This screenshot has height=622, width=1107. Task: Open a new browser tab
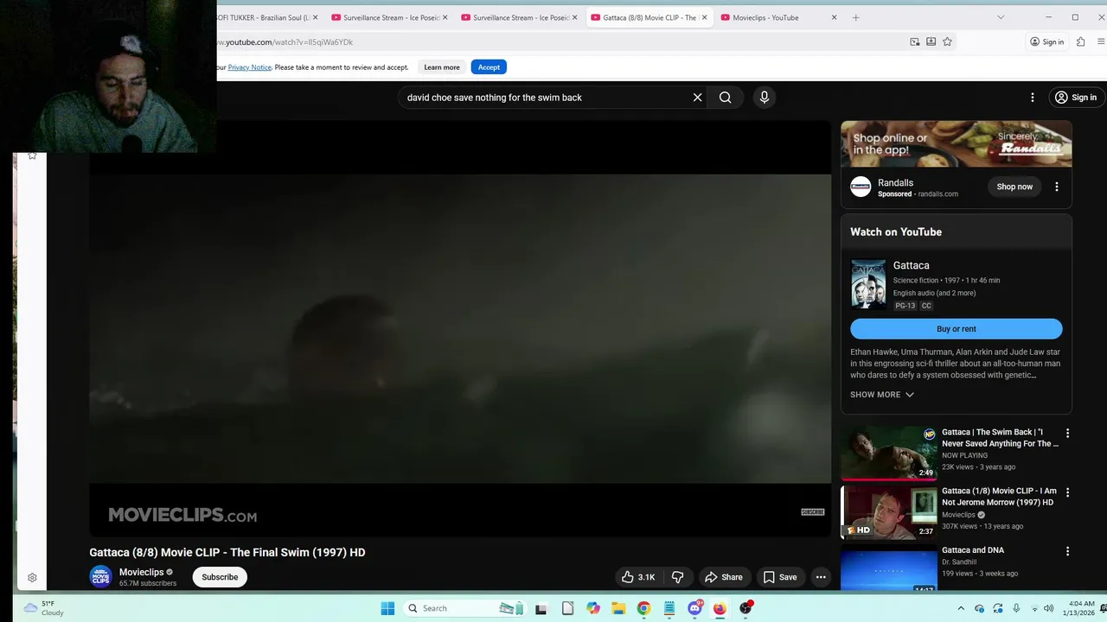tap(855, 17)
